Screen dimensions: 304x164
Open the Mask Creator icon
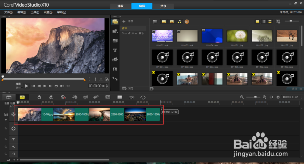[x=143, y=97]
